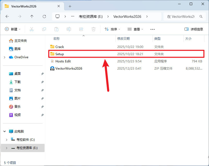Expand the chevron after 考拉资源库 (E:) breadcrumb
This screenshot has height=166, width=209.
point(108,16)
